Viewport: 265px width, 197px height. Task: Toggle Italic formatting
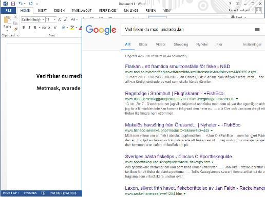point(29,28)
